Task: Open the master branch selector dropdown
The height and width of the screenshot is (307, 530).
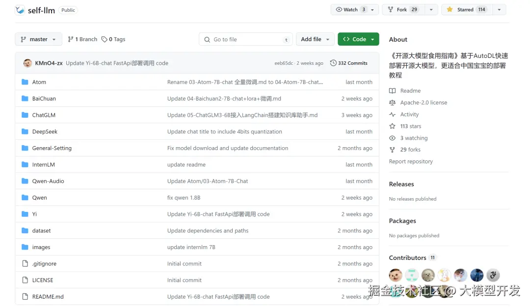Action: [x=39, y=39]
